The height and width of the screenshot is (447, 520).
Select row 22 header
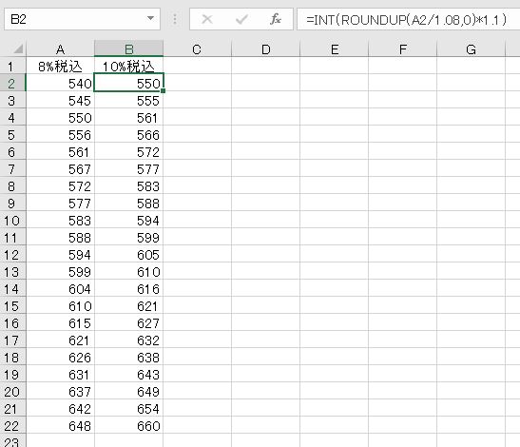tap(13, 426)
